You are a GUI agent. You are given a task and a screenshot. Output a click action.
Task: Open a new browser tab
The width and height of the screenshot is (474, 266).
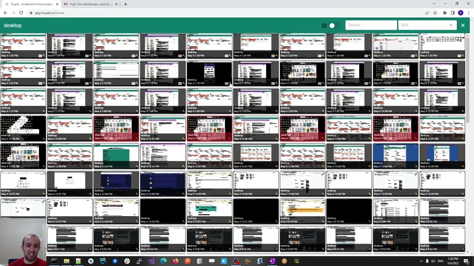(126, 4)
